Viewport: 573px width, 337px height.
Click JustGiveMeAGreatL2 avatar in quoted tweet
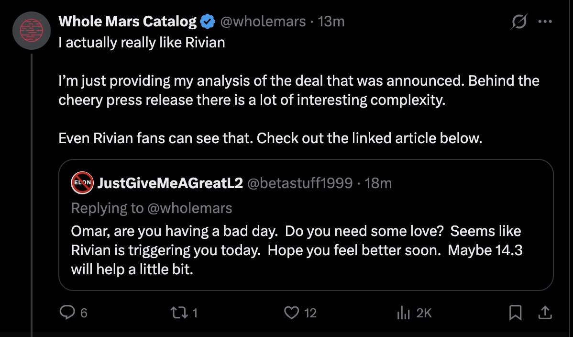(82, 183)
